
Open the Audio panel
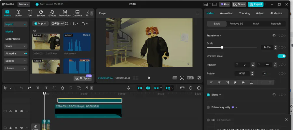18,13
